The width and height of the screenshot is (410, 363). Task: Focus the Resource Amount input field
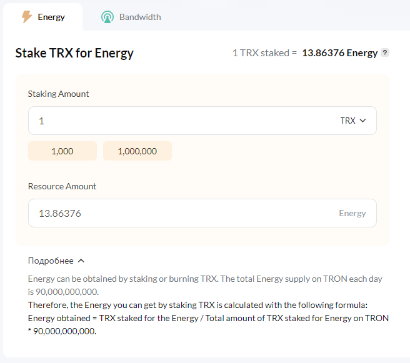(x=202, y=213)
